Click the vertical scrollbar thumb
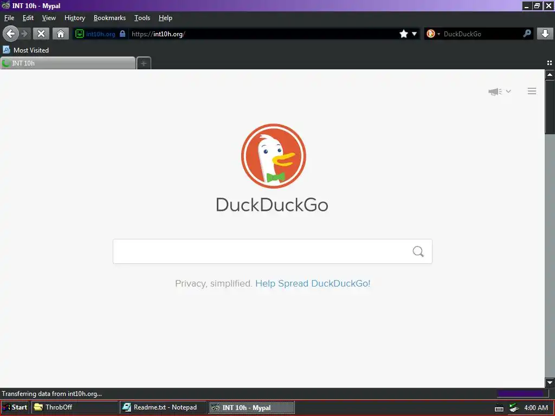This screenshot has height=416, width=555. [550, 107]
